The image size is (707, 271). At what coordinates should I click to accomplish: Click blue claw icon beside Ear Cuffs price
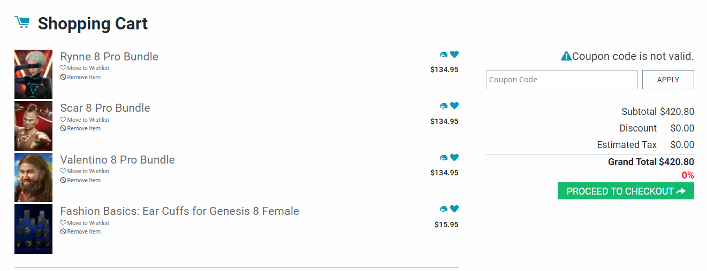(x=443, y=209)
